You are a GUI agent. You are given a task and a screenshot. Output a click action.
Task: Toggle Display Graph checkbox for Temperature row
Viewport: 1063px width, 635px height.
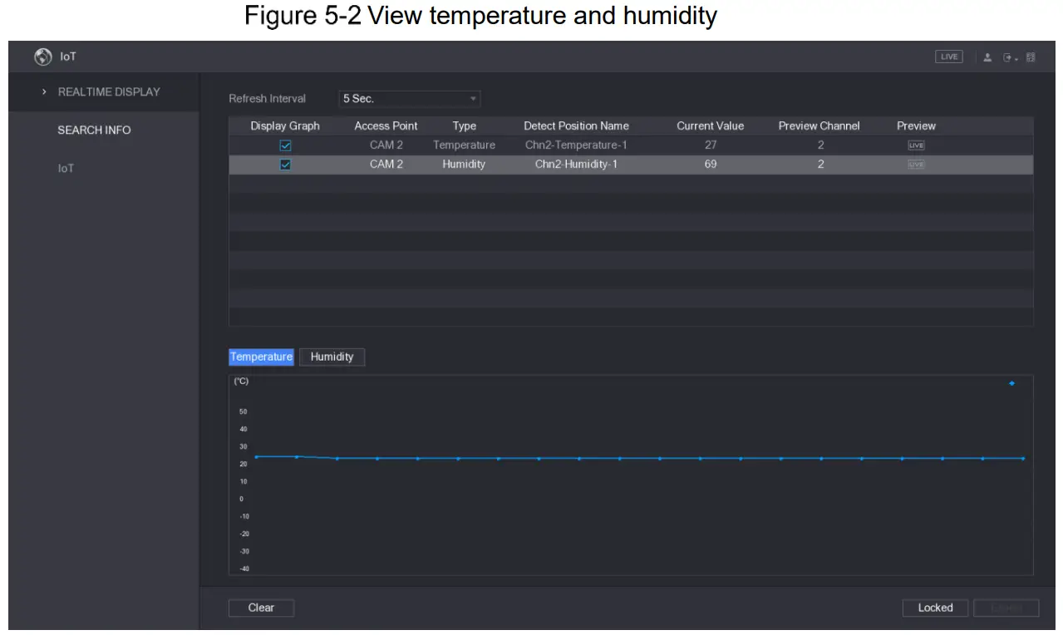pyautogui.click(x=285, y=145)
